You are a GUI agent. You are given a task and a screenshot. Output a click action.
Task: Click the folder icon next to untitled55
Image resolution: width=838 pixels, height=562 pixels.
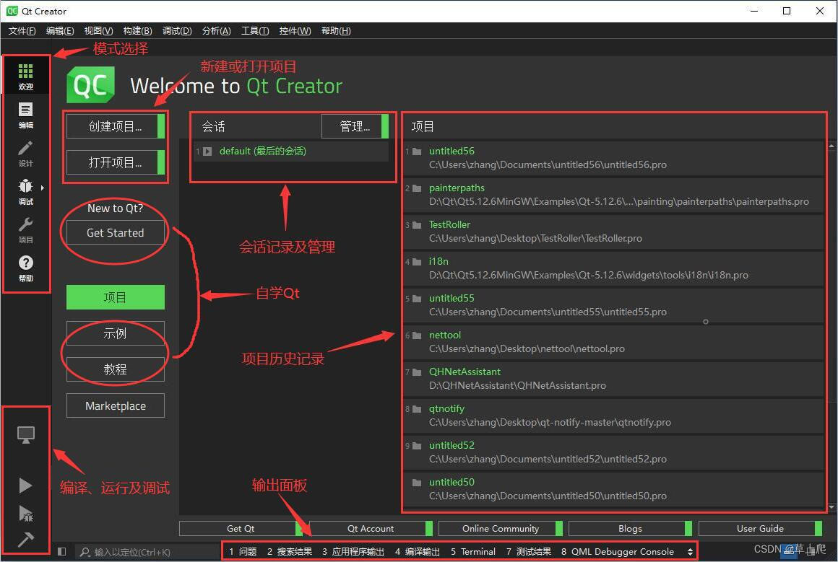tap(417, 299)
